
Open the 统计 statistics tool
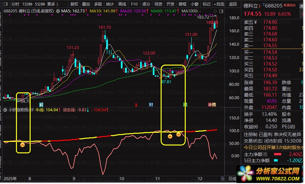110,4
